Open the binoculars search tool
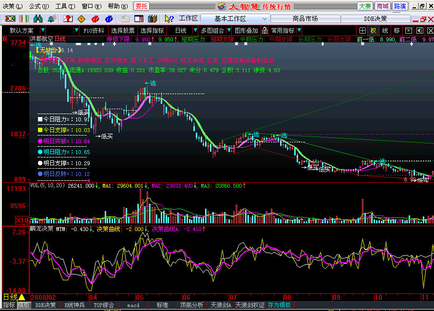 click(38, 19)
